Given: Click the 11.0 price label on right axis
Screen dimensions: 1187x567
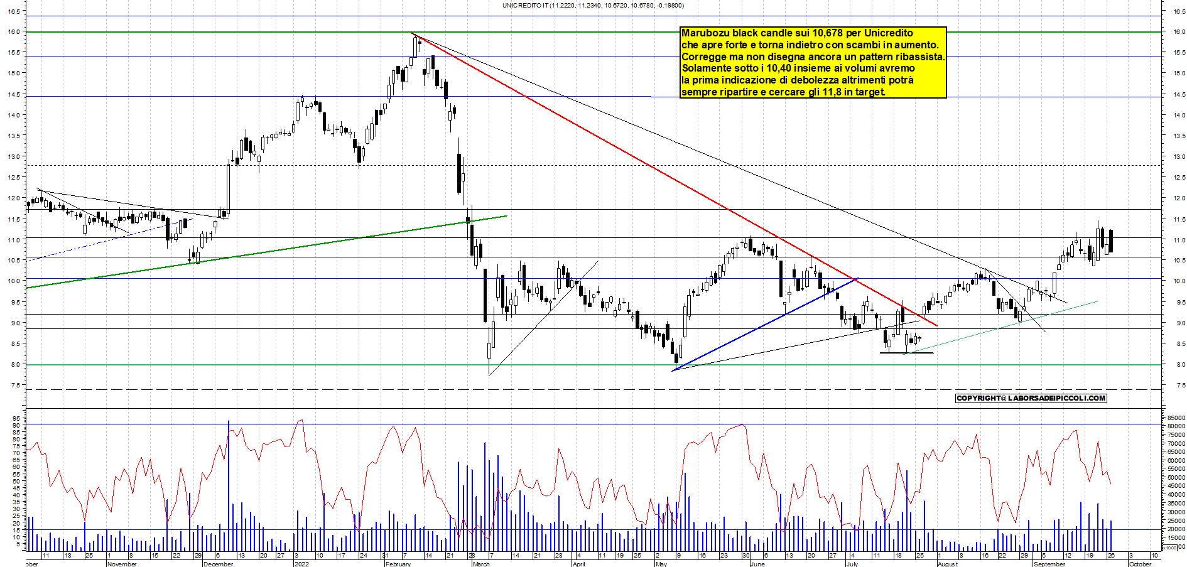Looking at the screenshot, I should click(1179, 240).
